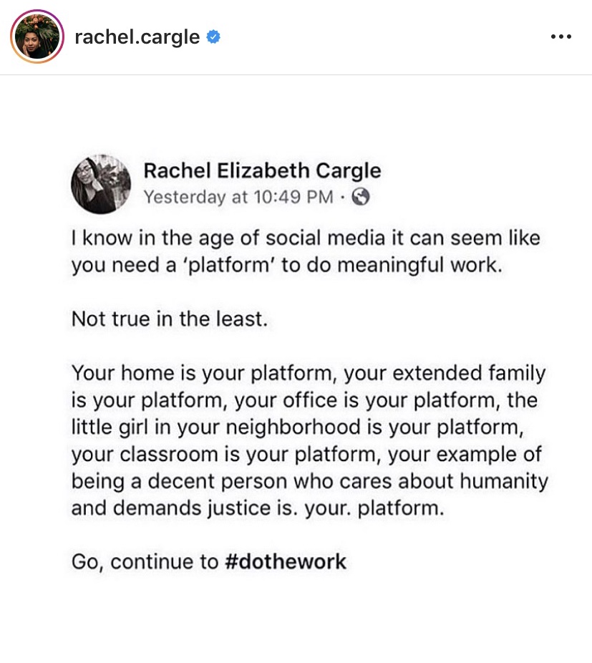Tap the blue verified badge
The image size is (592, 663).
pyautogui.click(x=213, y=37)
